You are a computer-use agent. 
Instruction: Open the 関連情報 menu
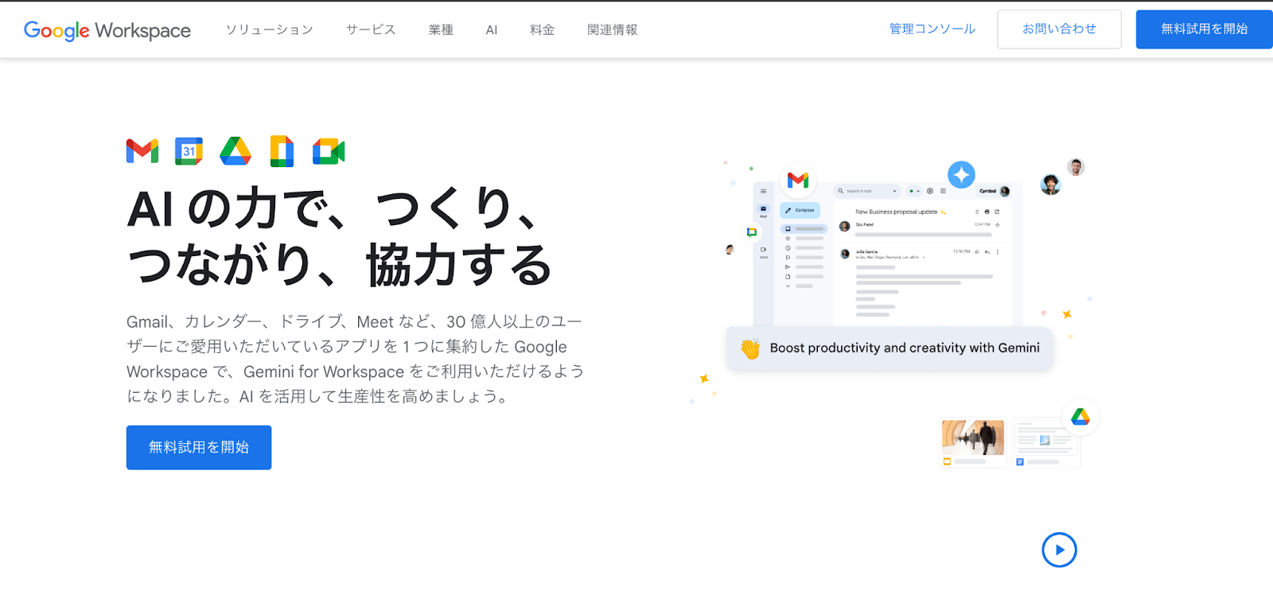pyautogui.click(x=612, y=29)
